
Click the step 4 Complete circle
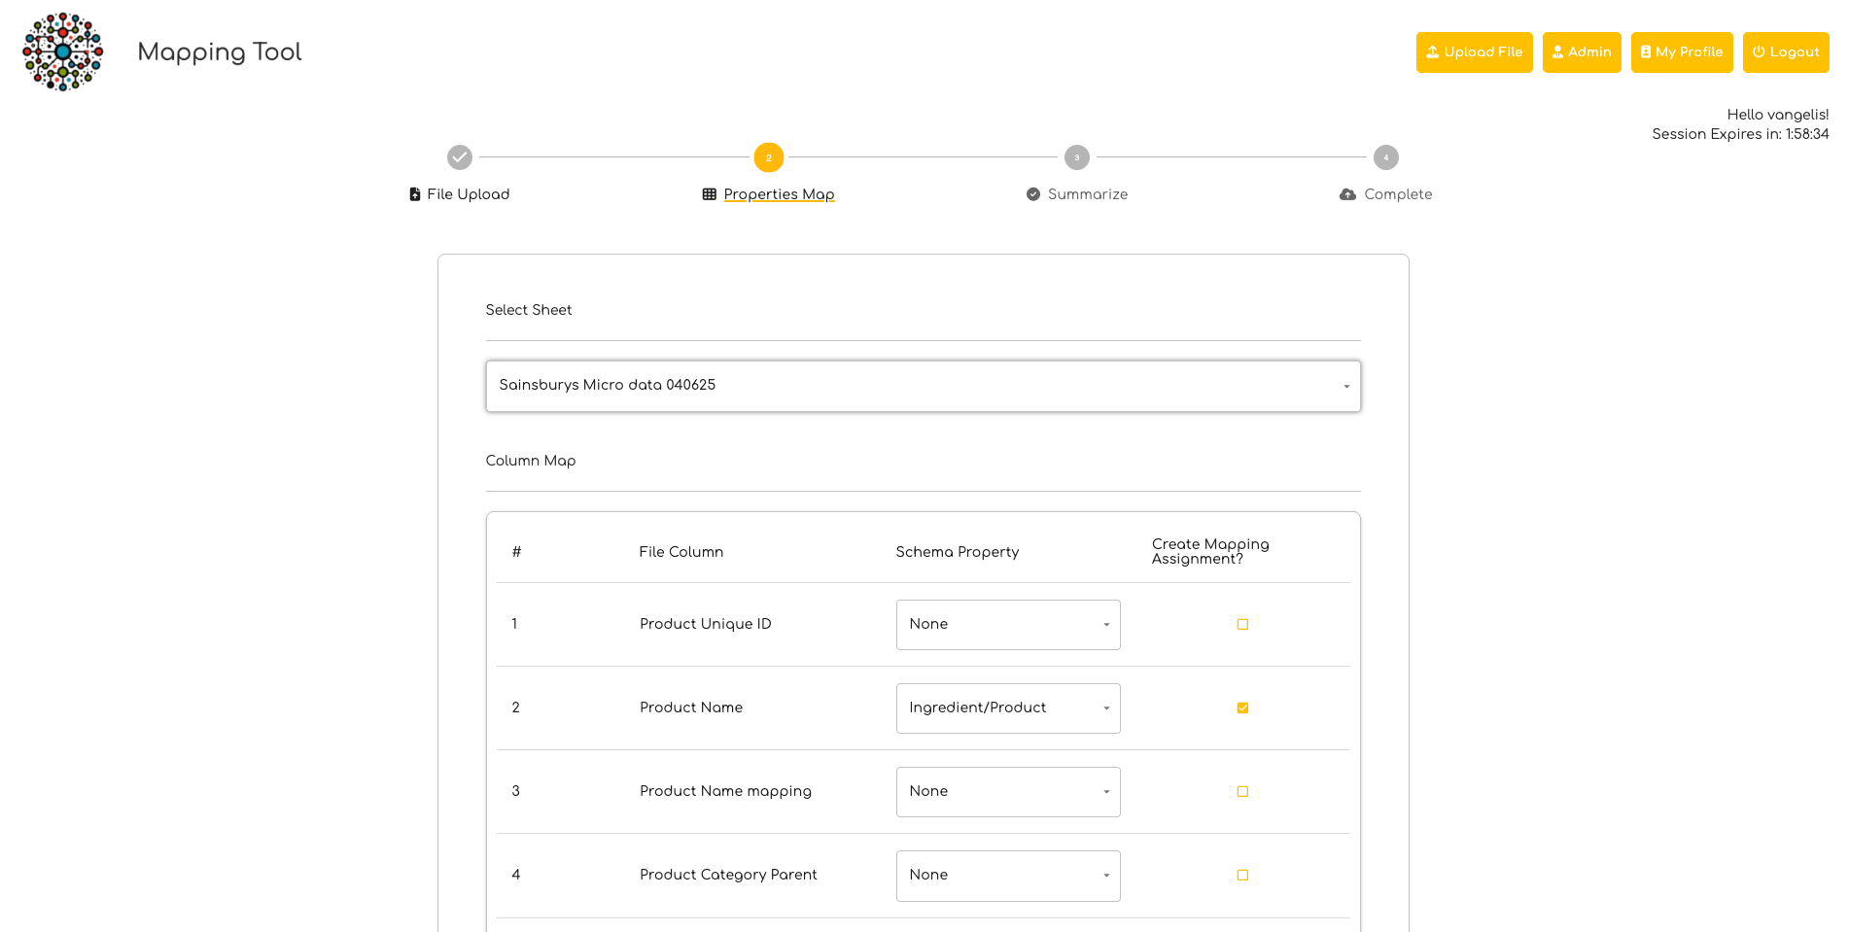[1385, 157]
